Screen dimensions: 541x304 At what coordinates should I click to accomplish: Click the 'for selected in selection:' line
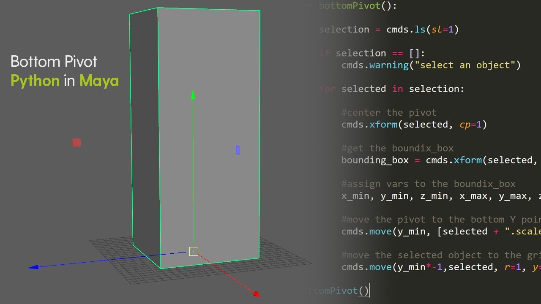(392, 89)
